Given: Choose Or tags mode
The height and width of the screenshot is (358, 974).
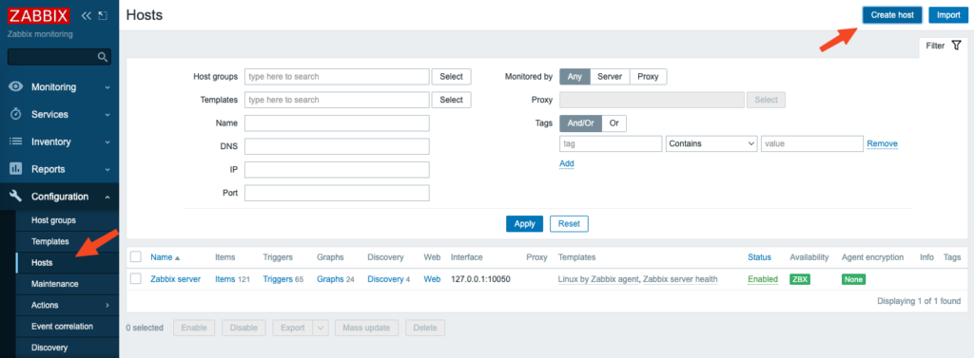Looking at the screenshot, I should [614, 123].
